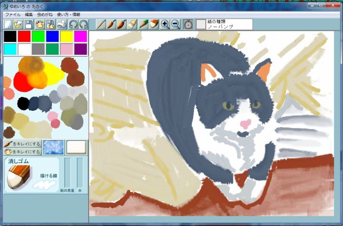The width and height of the screenshot is (343, 226).
Task: Open a file with the folder icon
Action: 19,24
